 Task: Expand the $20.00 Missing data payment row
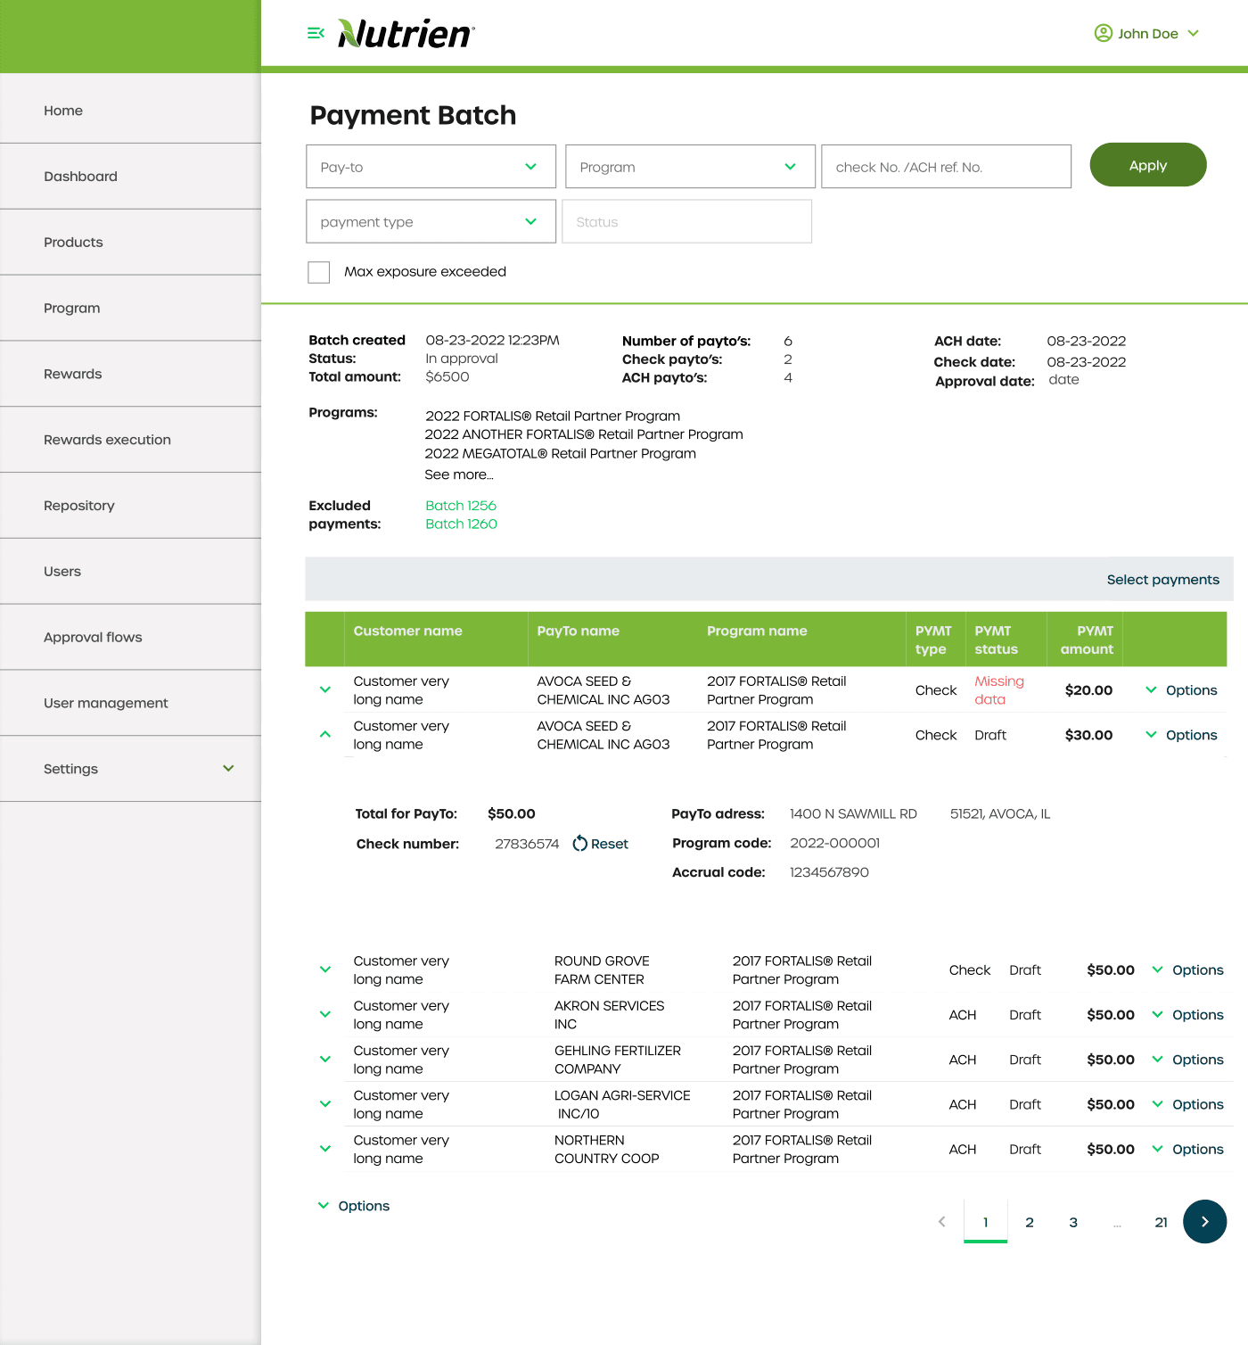324,689
